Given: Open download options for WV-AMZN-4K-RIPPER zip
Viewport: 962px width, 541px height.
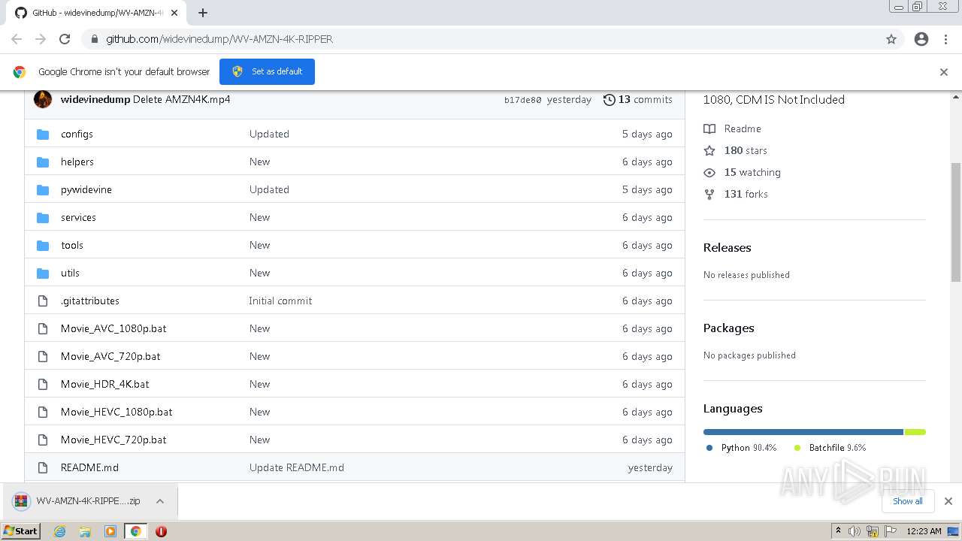Looking at the screenshot, I should (160, 501).
